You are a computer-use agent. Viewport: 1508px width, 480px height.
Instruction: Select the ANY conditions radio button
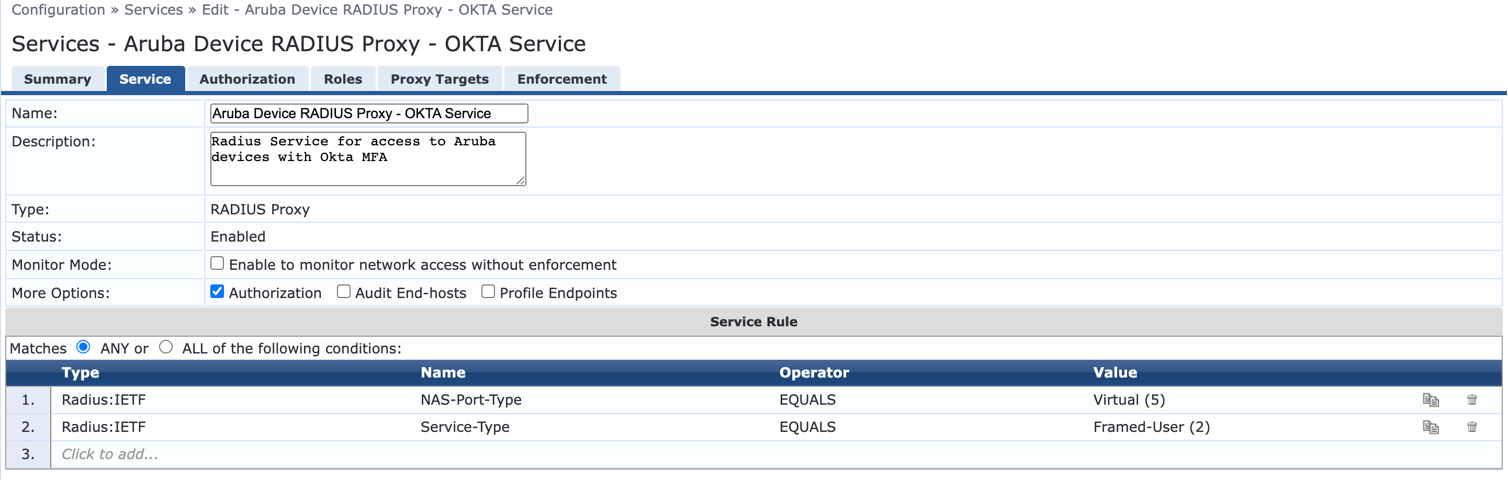(84, 347)
